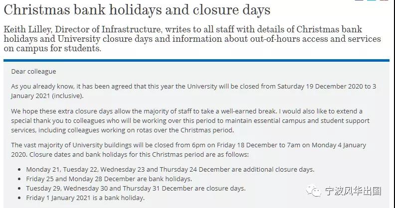
Task: Click 'January 2021 (inclusive)' text
Action: pyautogui.click(x=47, y=96)
